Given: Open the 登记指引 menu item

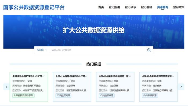Looking at the screenshot, I should coord(114,7).
